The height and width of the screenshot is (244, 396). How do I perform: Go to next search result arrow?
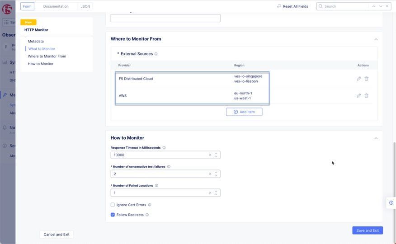(x=381, y=6)
